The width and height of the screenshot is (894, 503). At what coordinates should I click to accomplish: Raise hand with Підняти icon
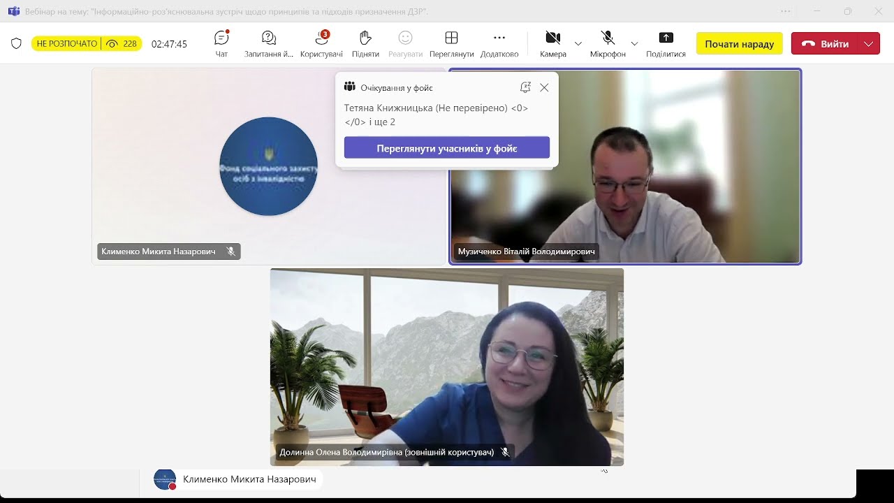point(365,43)
